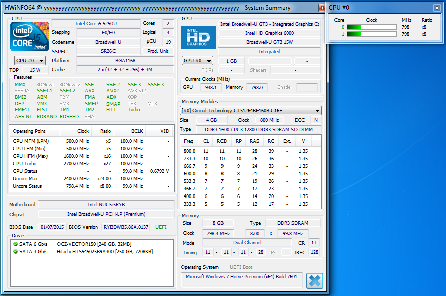
Task: Click the TDP value 15 W
Action: coord(35,70)
